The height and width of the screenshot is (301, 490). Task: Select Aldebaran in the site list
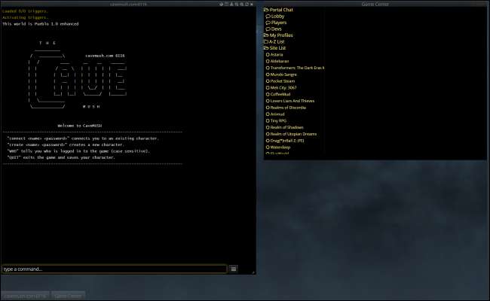279,61
